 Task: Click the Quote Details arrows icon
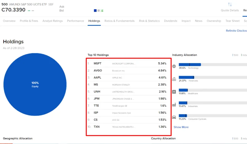click(x=230, y=4)
